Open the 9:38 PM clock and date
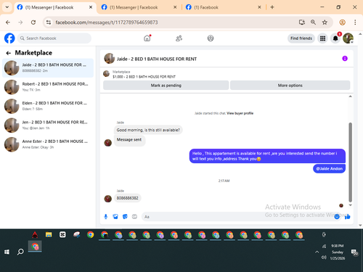The width and height of the screenshot is (363, 272). (x=338, y=252)
